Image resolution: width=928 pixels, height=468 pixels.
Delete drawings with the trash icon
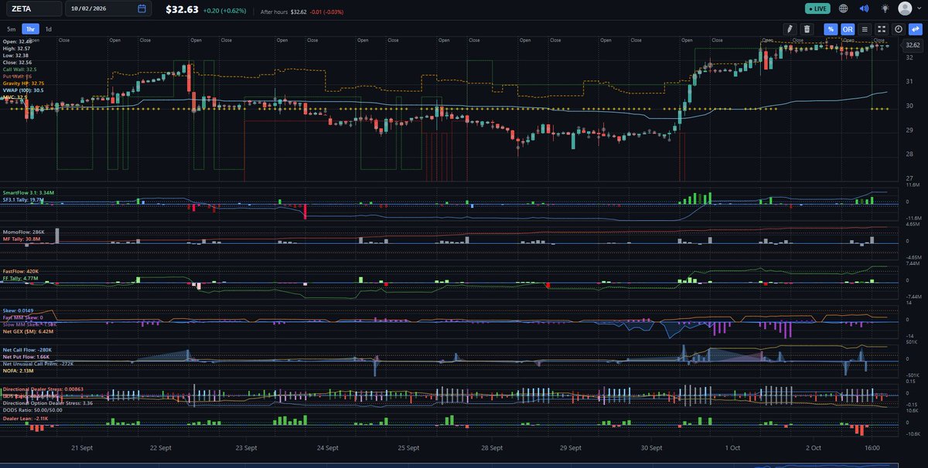(807, 29)
